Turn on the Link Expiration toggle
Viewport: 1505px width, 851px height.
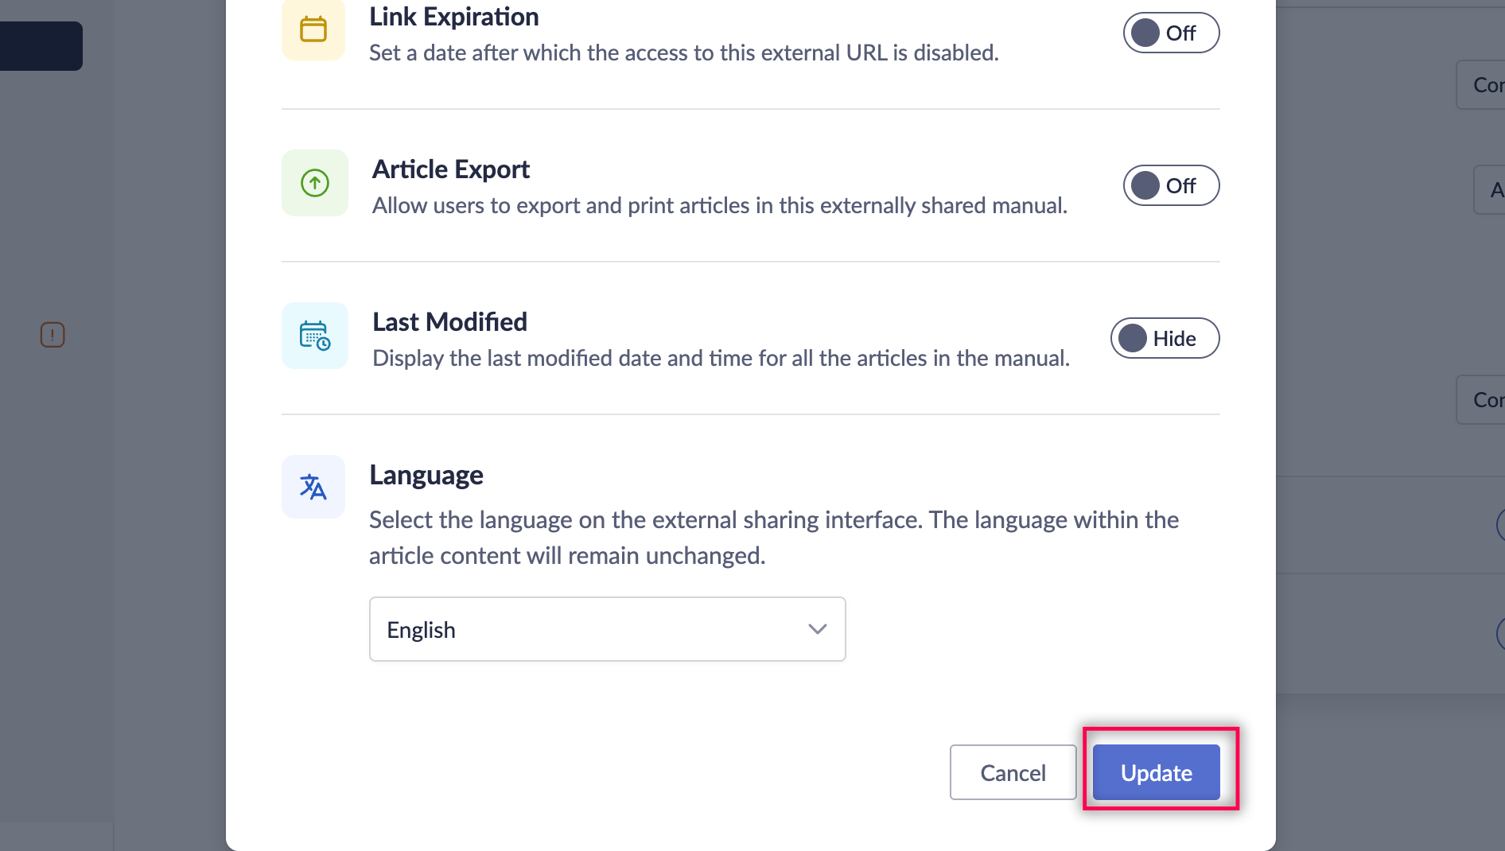coord(1170,33)
